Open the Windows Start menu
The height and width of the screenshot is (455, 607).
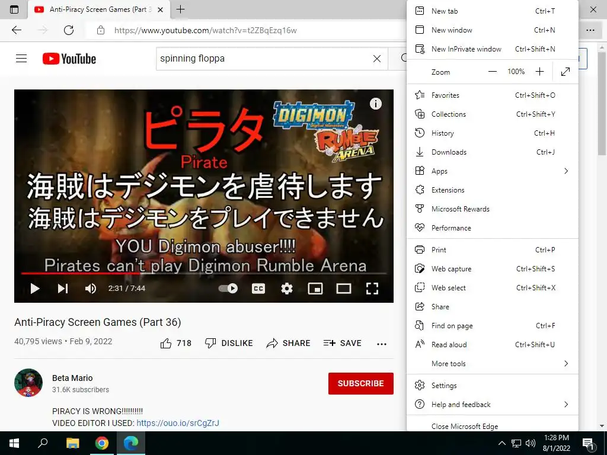coord(14,443)
